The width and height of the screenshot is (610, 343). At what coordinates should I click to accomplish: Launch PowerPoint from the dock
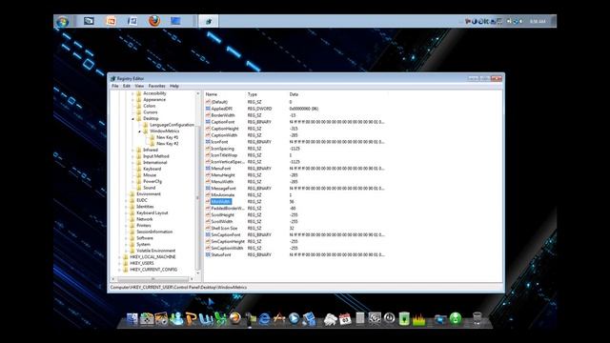(x=191, y=319)
